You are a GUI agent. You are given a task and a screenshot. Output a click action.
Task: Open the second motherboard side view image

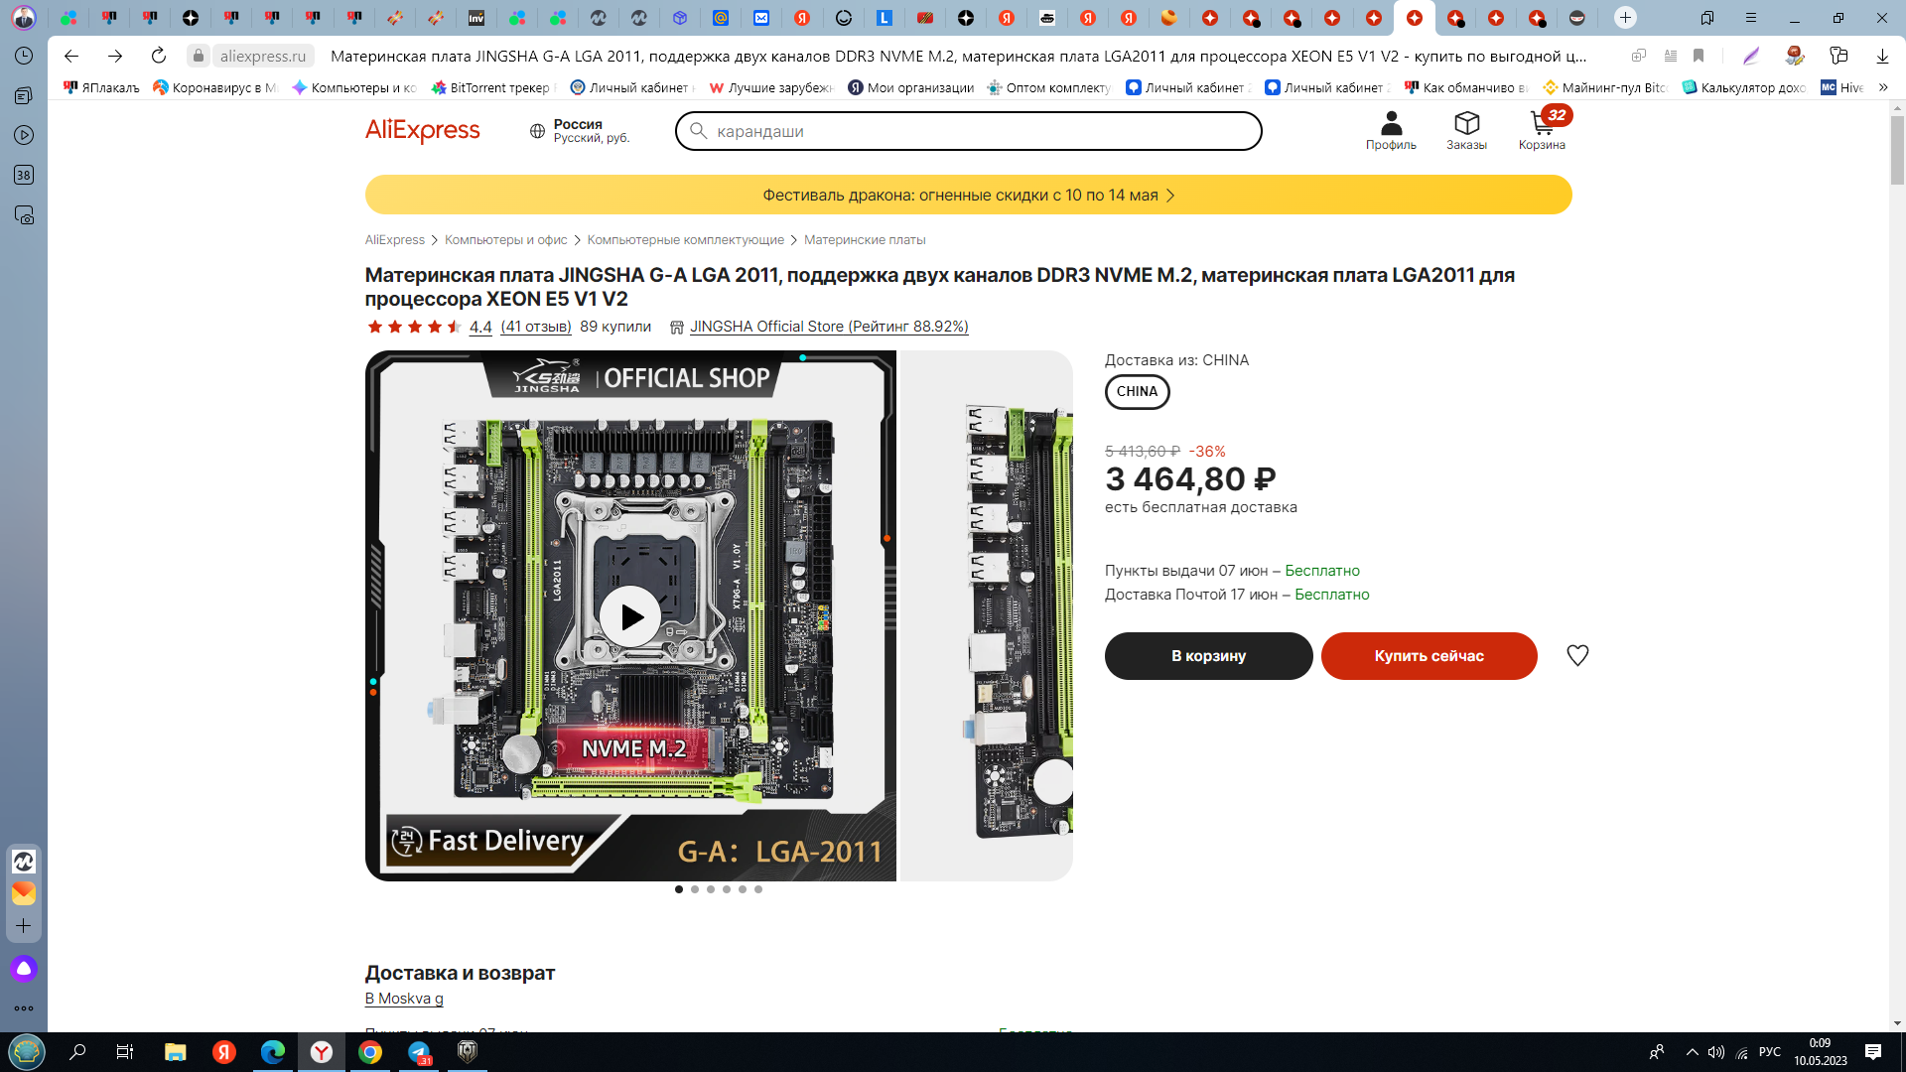tap(987, 615)
